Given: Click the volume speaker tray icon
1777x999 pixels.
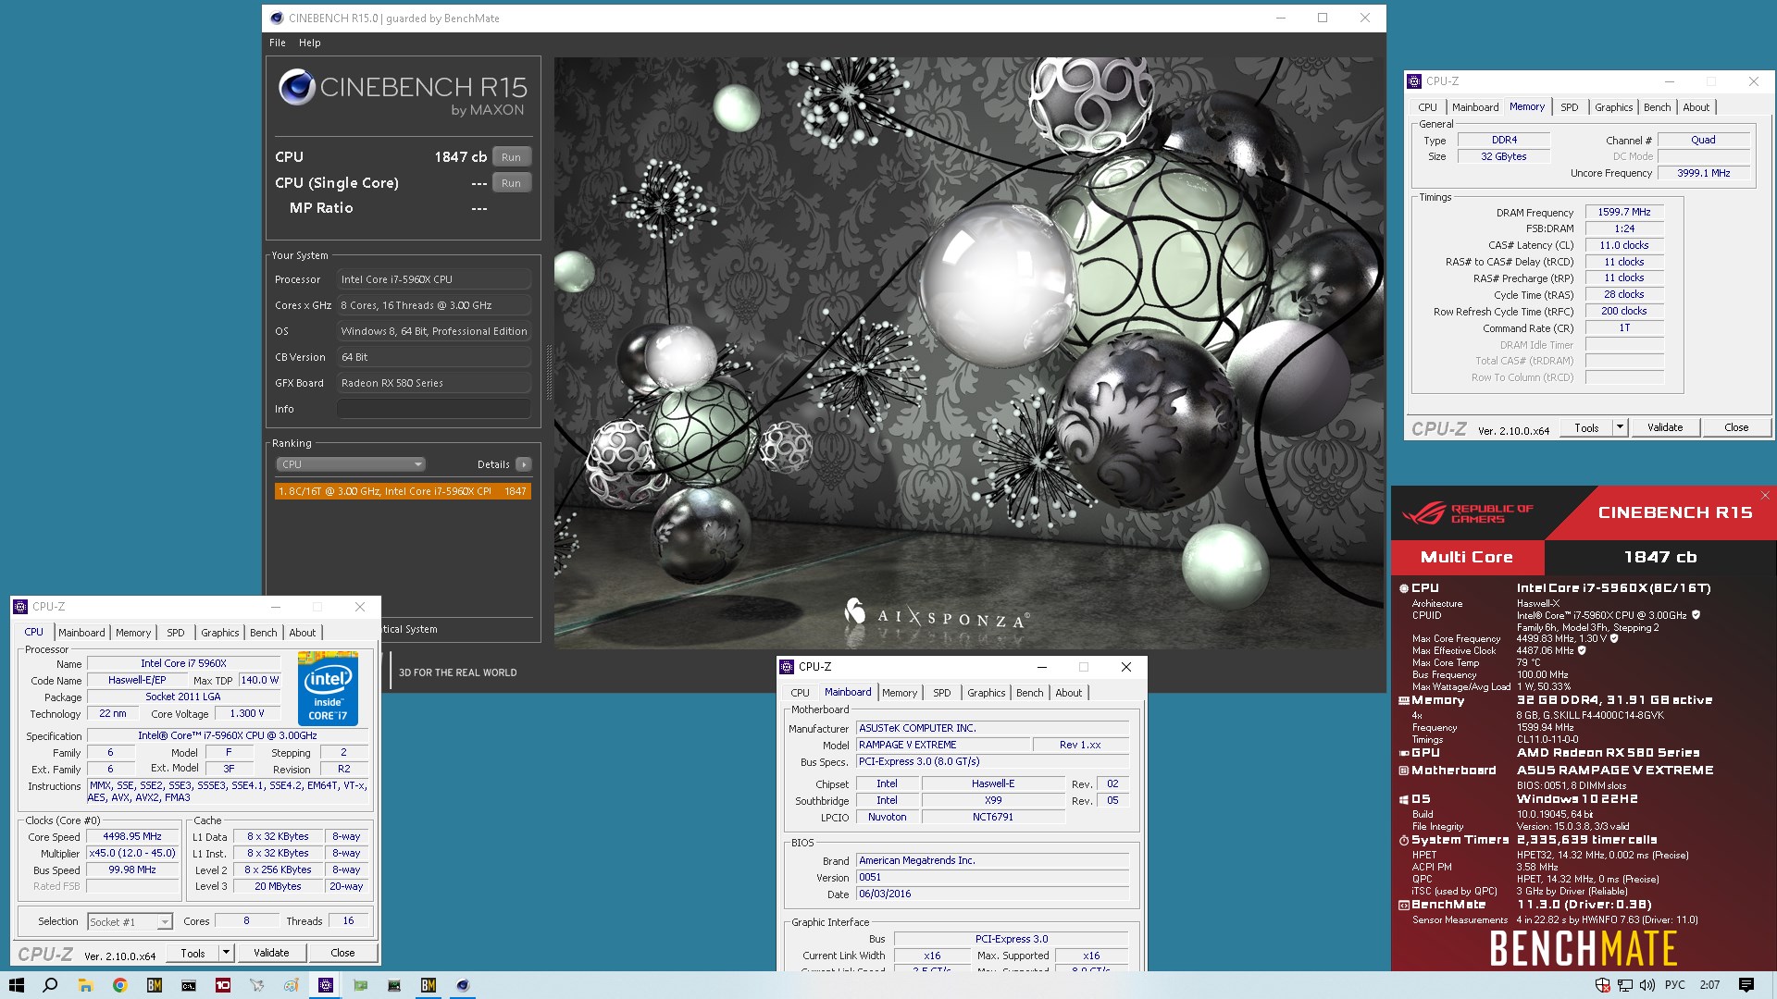Looking at the screenshot, I should pyautogui.click(x=1647, y=985).
